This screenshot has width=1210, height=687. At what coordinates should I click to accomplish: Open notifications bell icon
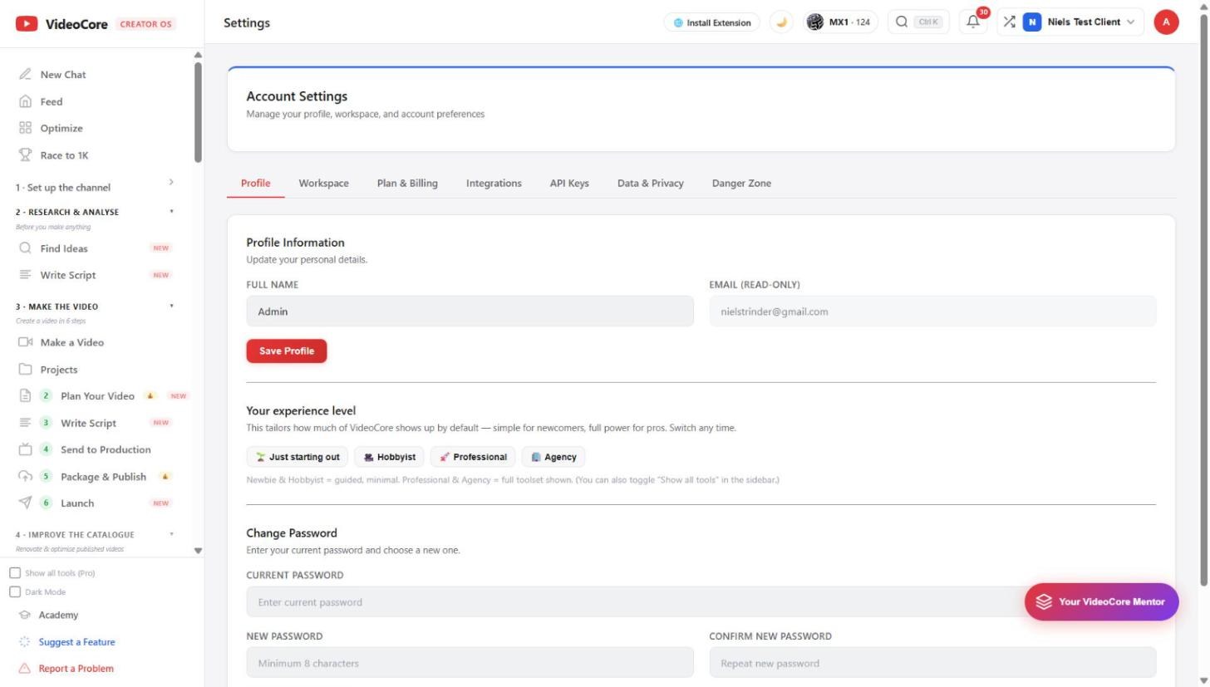pos(973,22)
